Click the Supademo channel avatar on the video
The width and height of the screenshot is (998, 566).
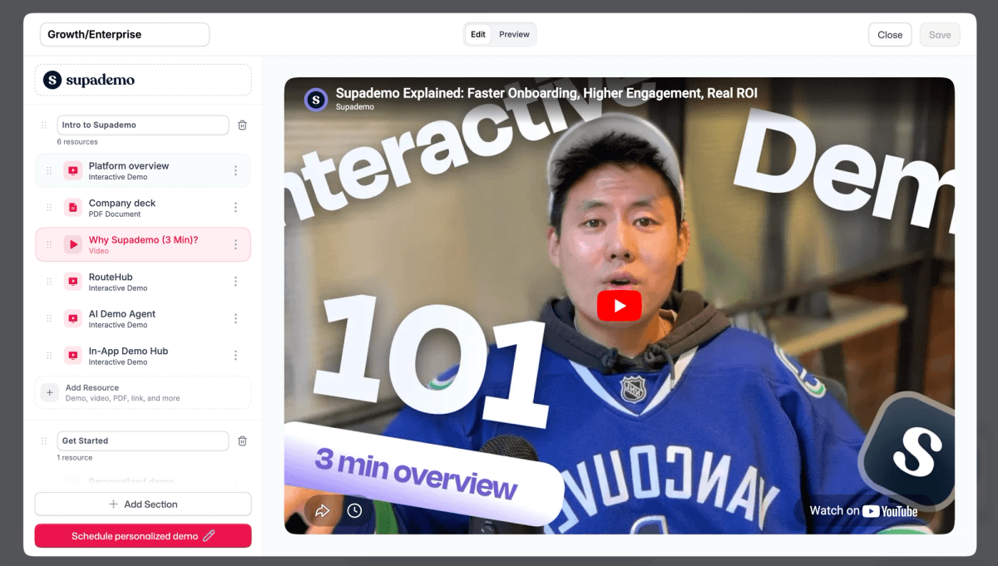pyautogui.click(x=316, y=100)
